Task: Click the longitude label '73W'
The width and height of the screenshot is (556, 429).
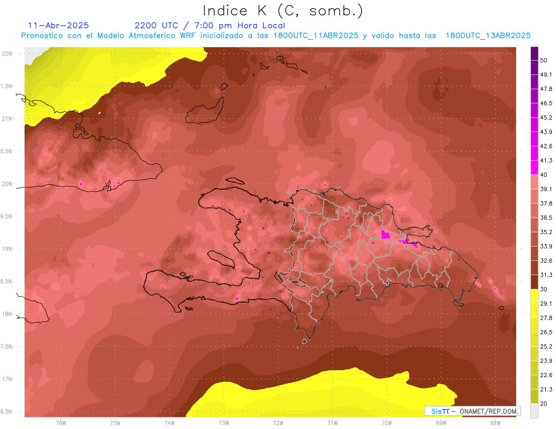Action: [x=224, y=423]
